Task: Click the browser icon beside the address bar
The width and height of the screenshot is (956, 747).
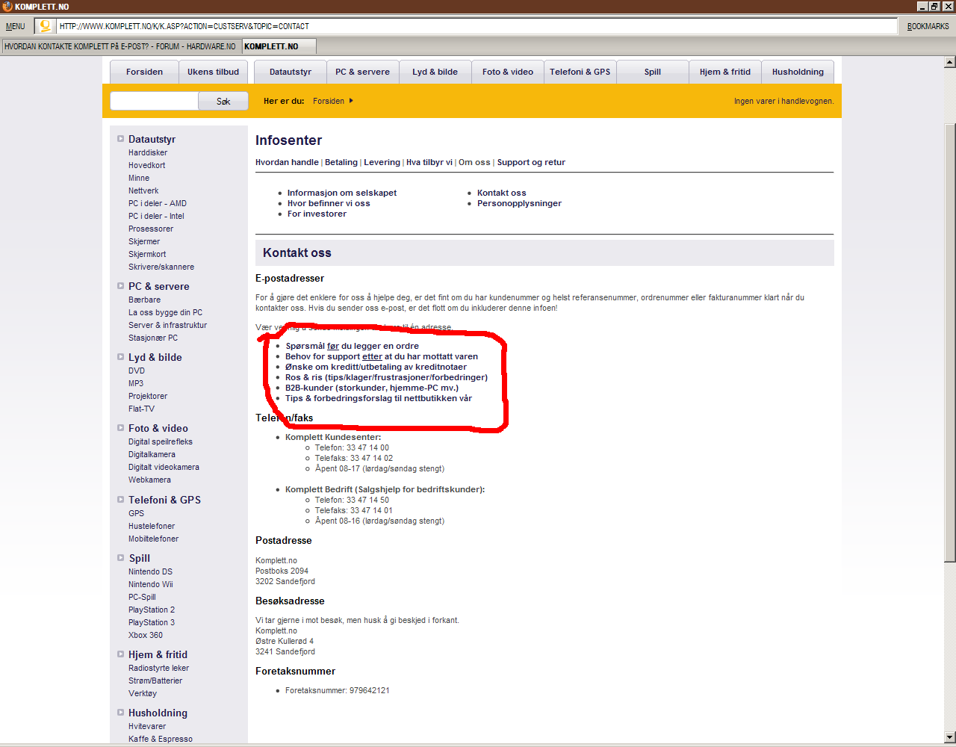Action: click(45, 26)
